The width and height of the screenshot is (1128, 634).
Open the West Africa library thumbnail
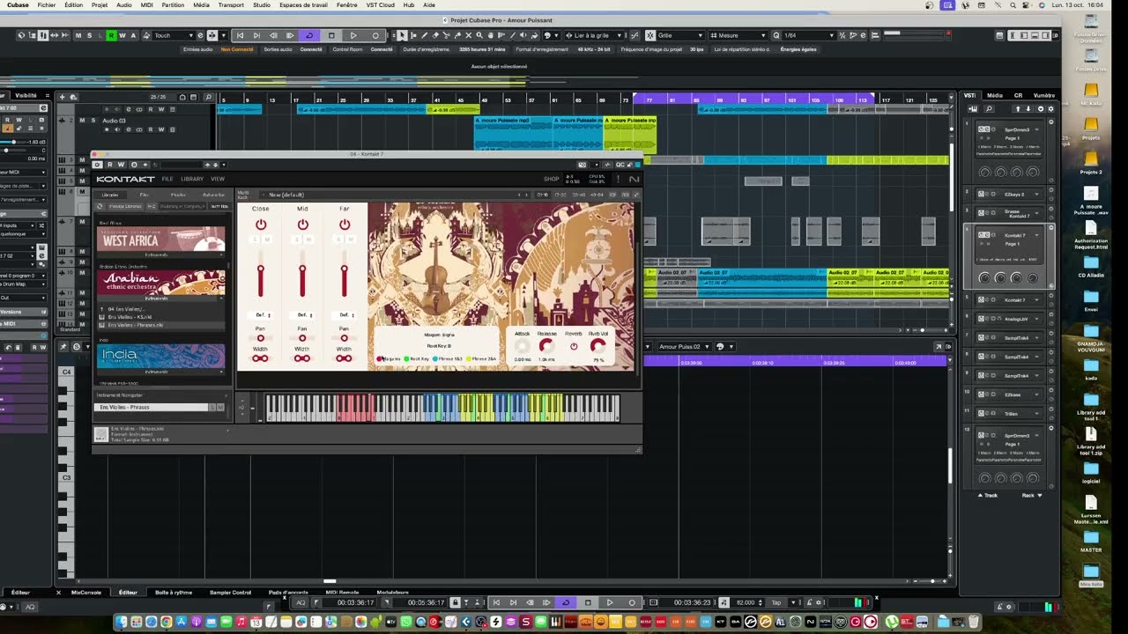160,239
